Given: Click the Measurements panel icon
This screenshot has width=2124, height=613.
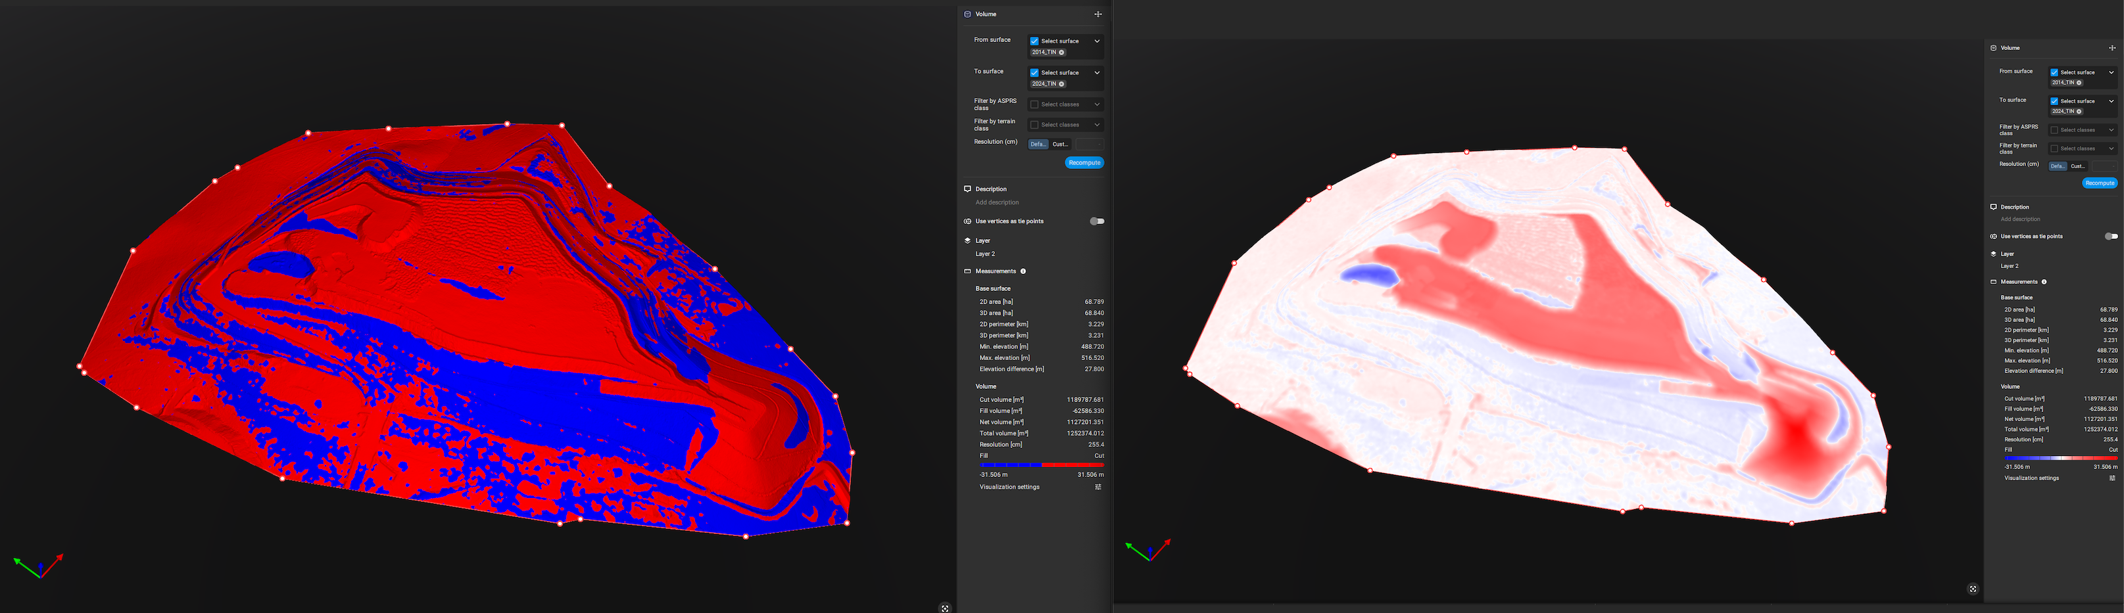Looking at the screenshot, I should tap(967, 271).
